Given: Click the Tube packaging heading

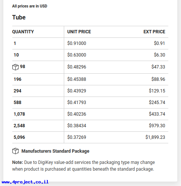Looking at the screenshot, I should point(19,17).
